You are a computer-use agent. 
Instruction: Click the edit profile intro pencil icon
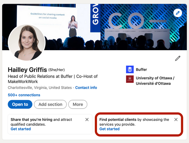click(x=178, y=58)
